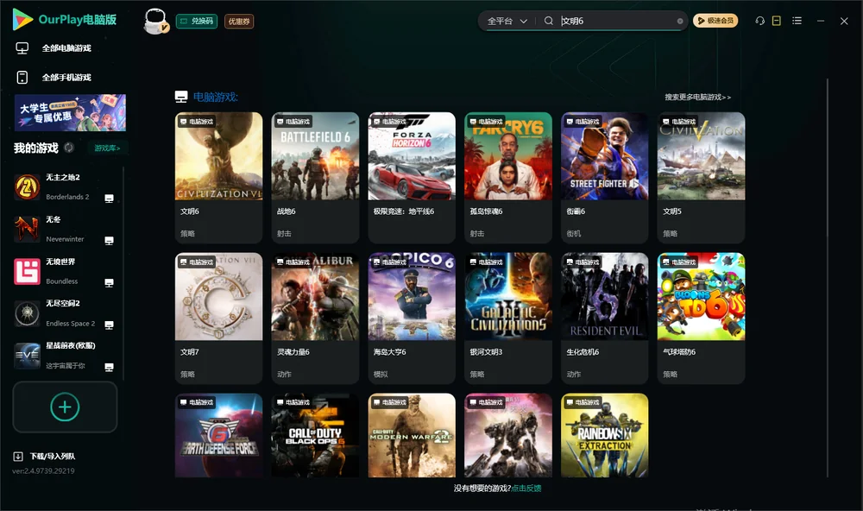Click the 孤岛惊魂6 title text
Viewport: 863px width, 511px height.
486,211
